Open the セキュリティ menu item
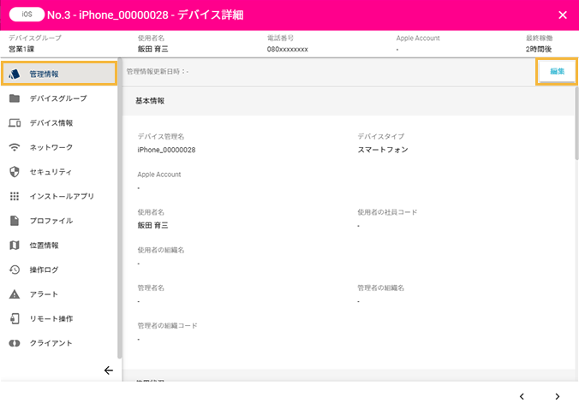Viewport: 579px width, 409px height. point(59,172)
